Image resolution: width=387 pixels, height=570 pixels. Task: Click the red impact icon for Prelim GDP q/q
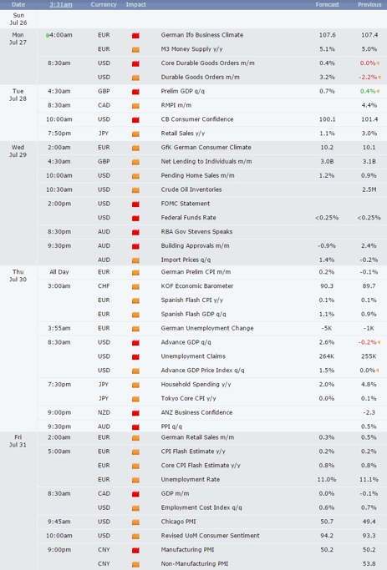[135, 92]
